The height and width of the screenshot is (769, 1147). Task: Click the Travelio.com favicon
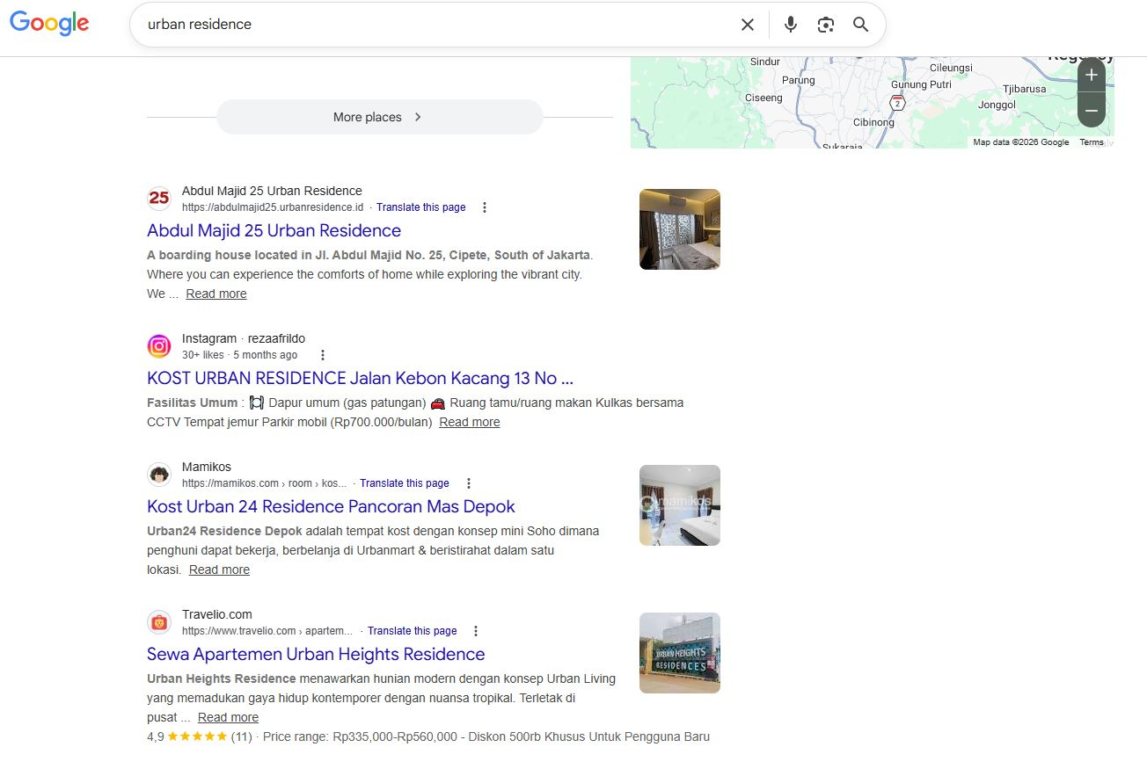[x=159, y=621]
